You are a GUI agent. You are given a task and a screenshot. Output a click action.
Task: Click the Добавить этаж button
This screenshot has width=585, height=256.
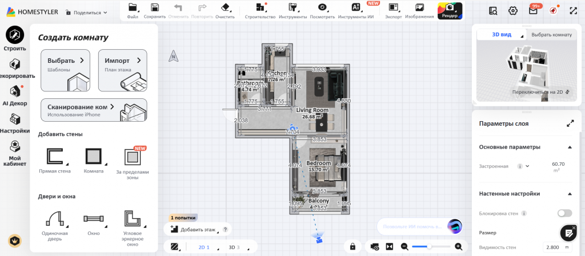point(194,229)
